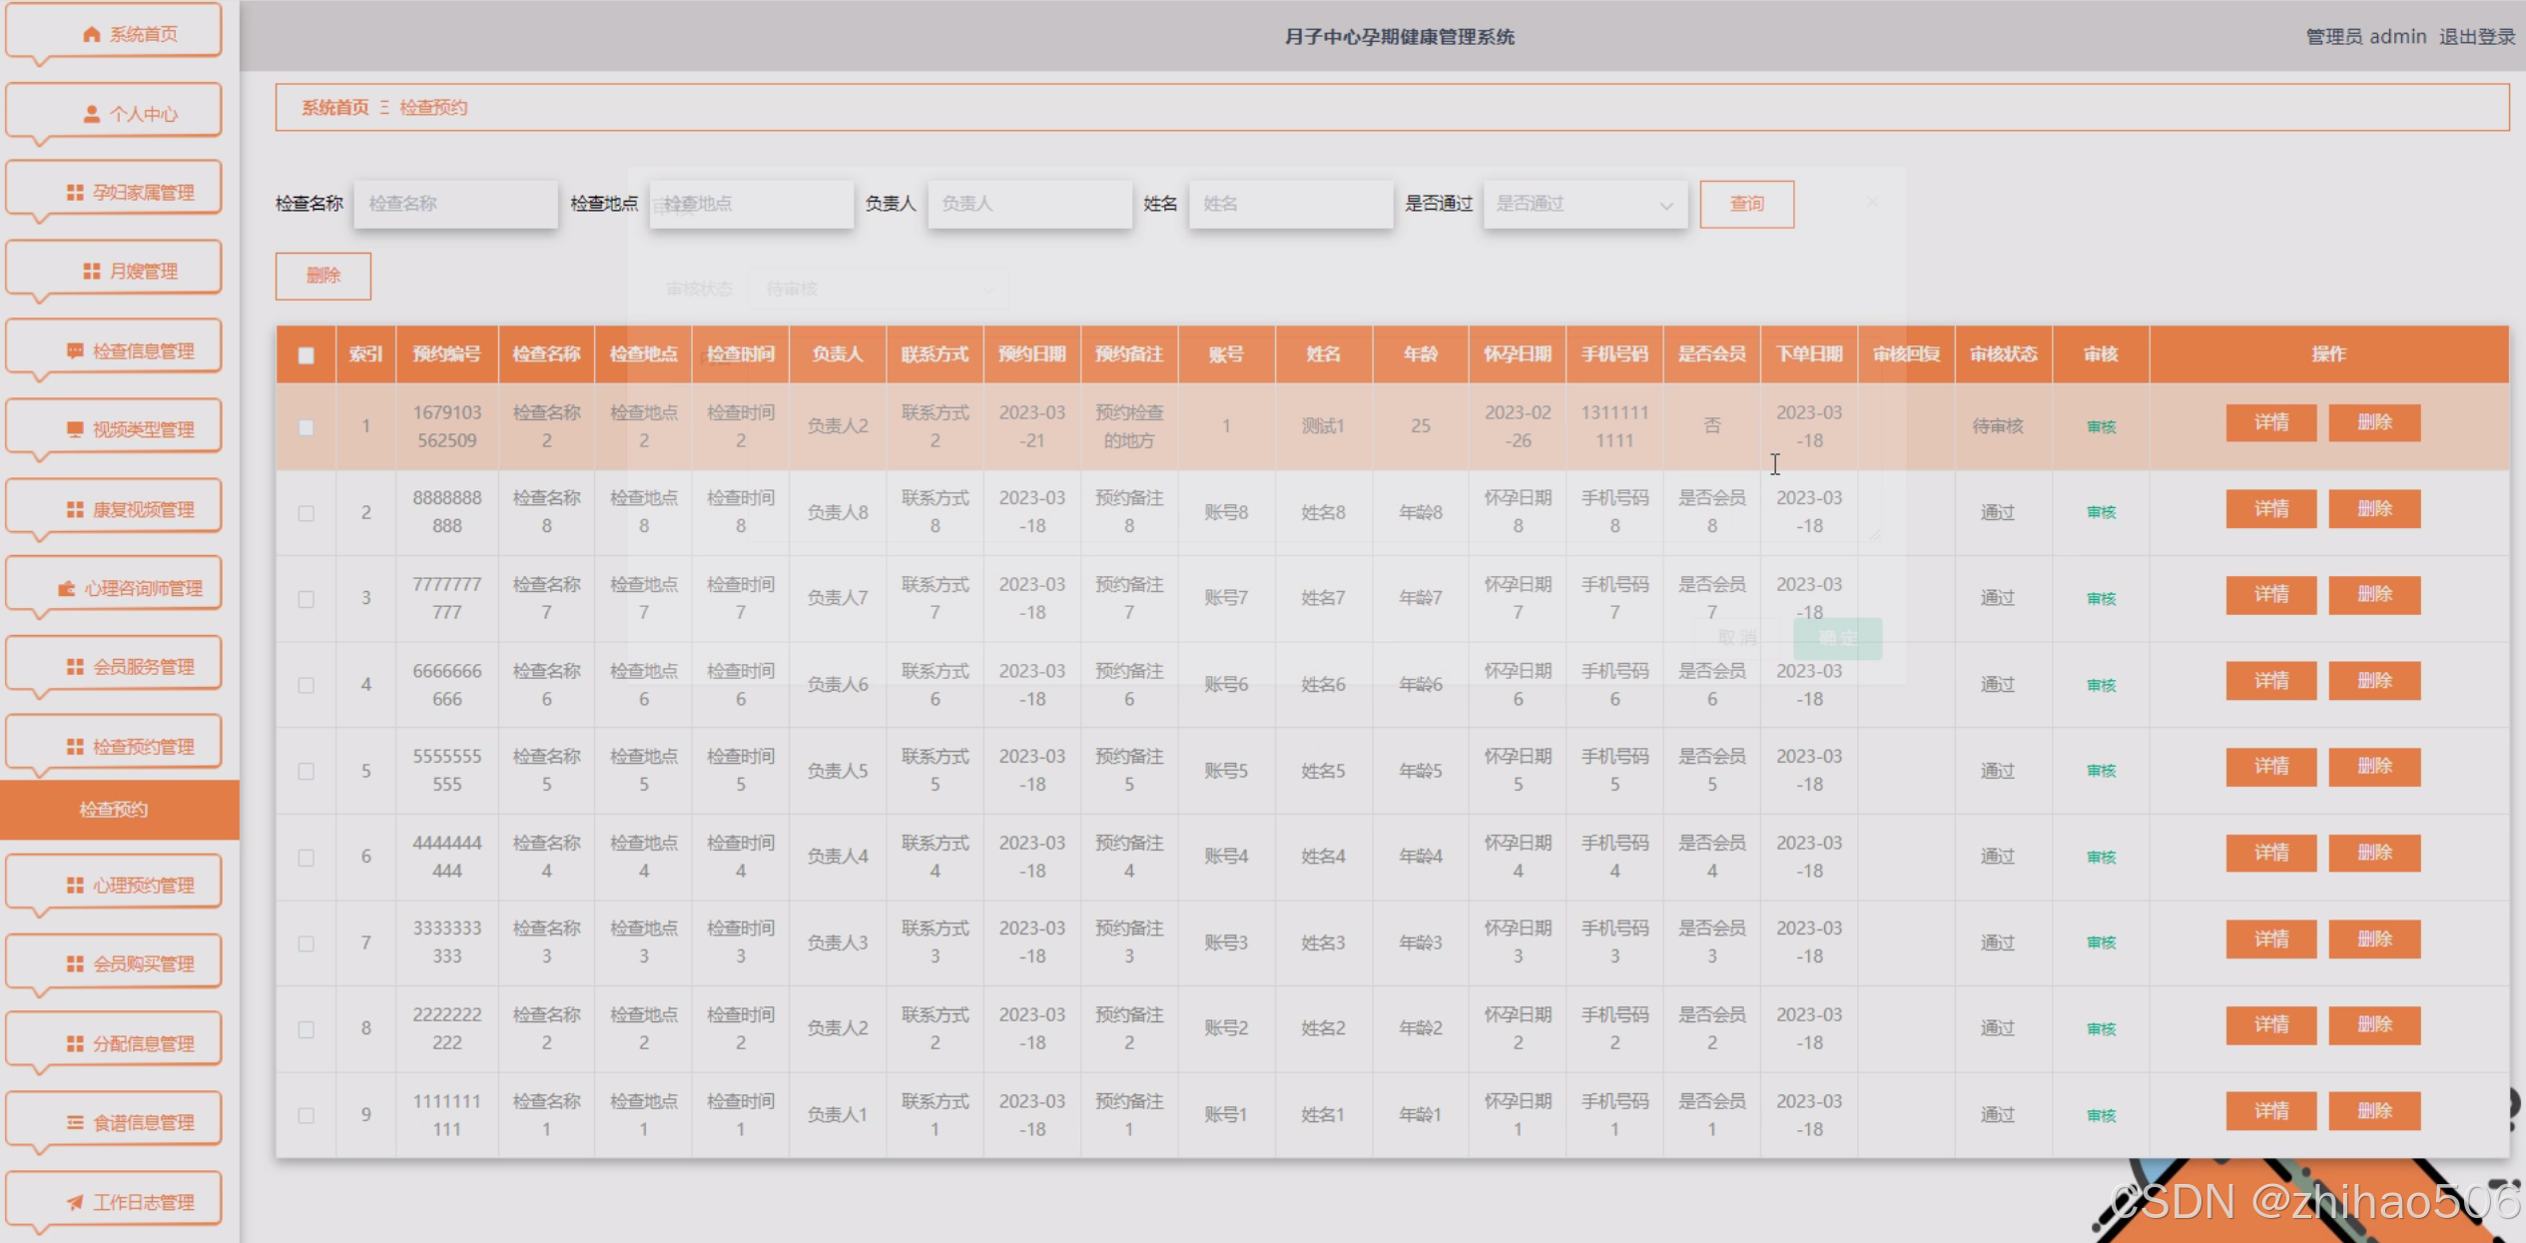Click the 退出登录 logout link
2526x1243 pixels.
tap(2477, 37)
